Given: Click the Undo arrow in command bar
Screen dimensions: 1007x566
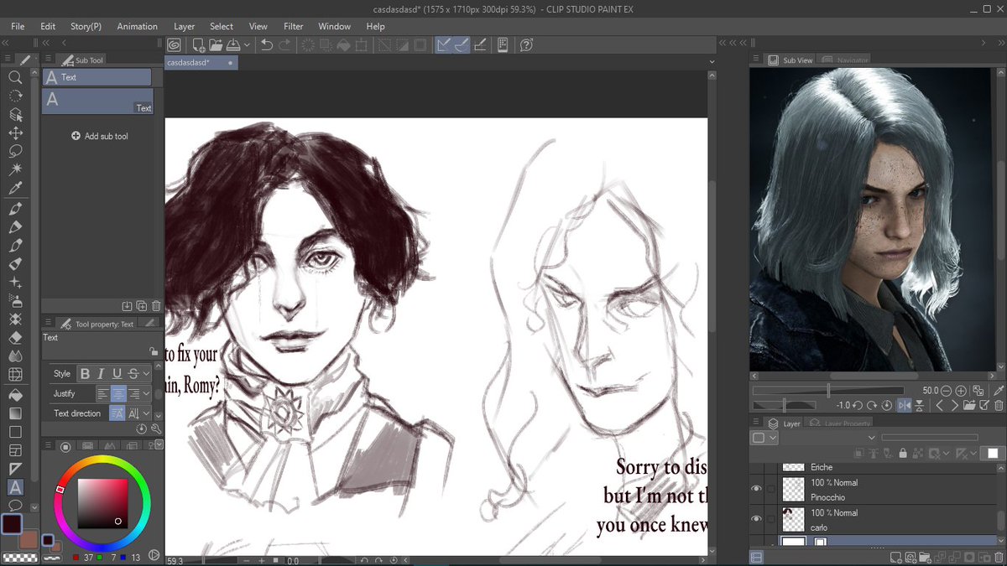Looking at the screenshot, I should [x=267, y=45].
